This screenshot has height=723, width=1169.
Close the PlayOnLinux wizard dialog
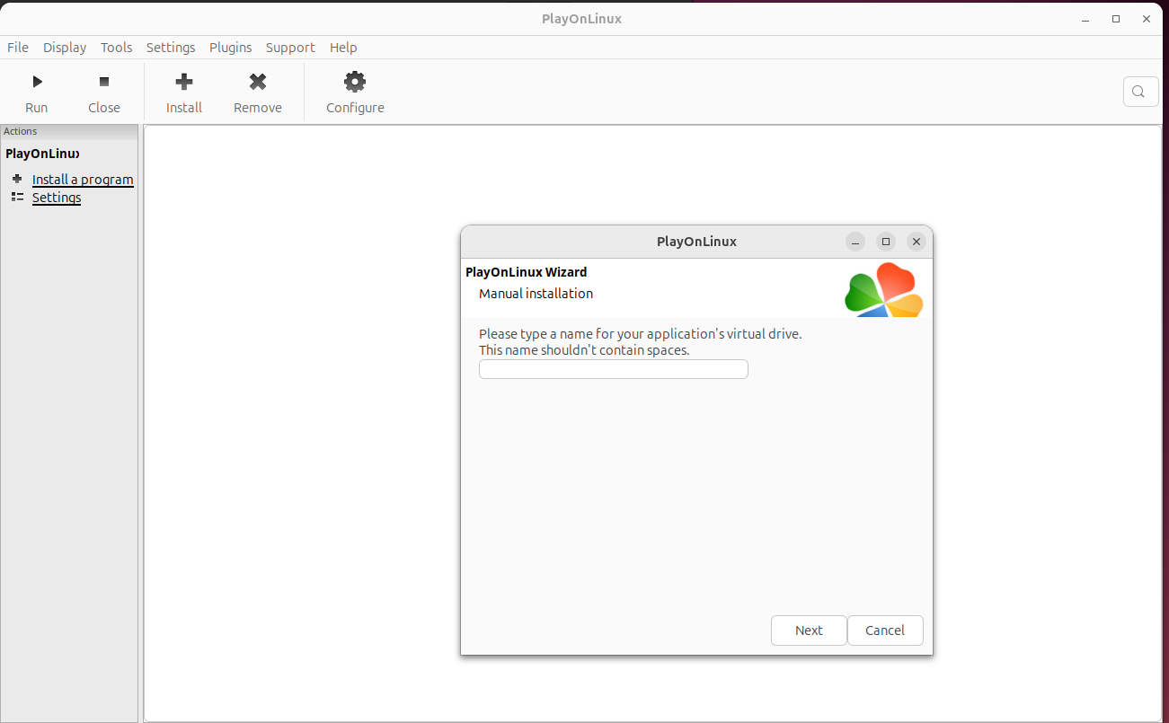(x=916, y=242)
